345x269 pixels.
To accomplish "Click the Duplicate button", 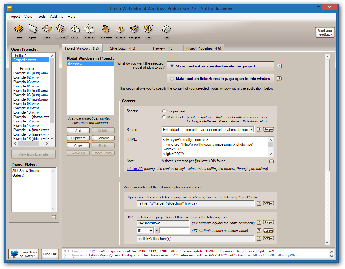I will pos(78,138).
